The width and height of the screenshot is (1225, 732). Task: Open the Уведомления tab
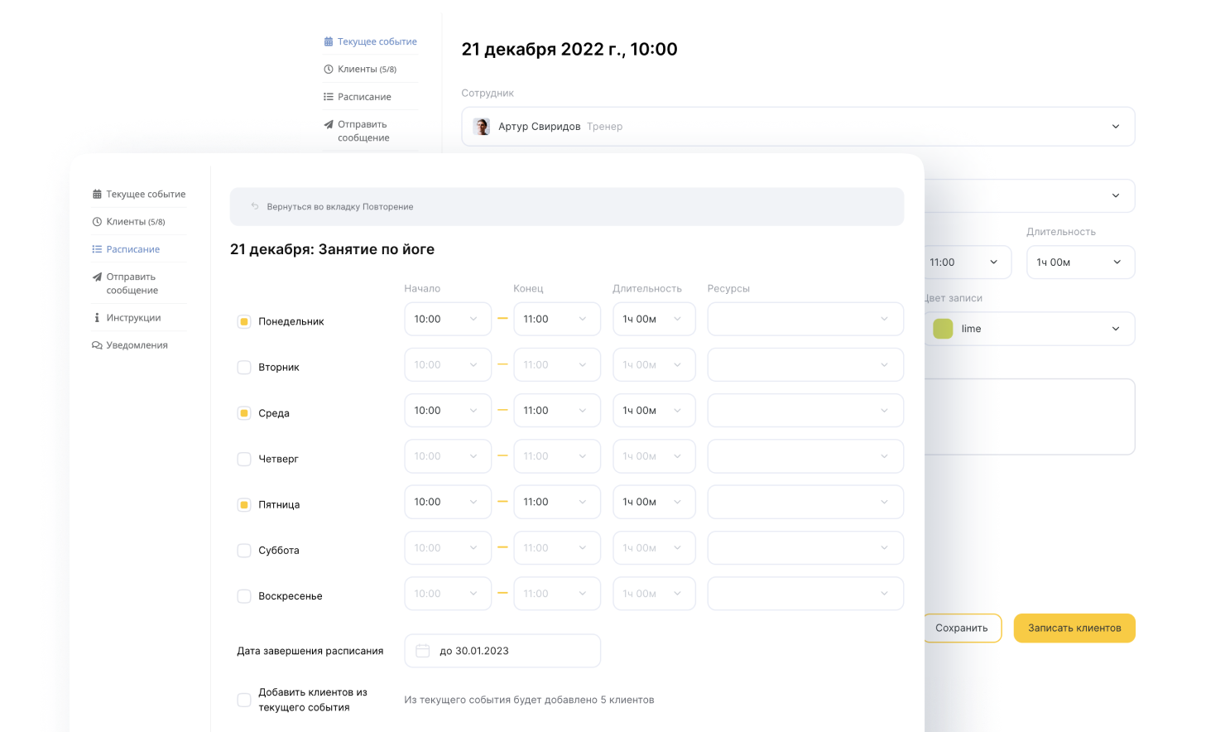coord(130,345)
